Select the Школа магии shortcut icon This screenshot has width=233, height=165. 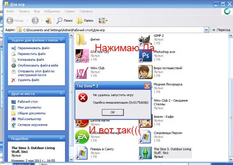click(82, 123)
